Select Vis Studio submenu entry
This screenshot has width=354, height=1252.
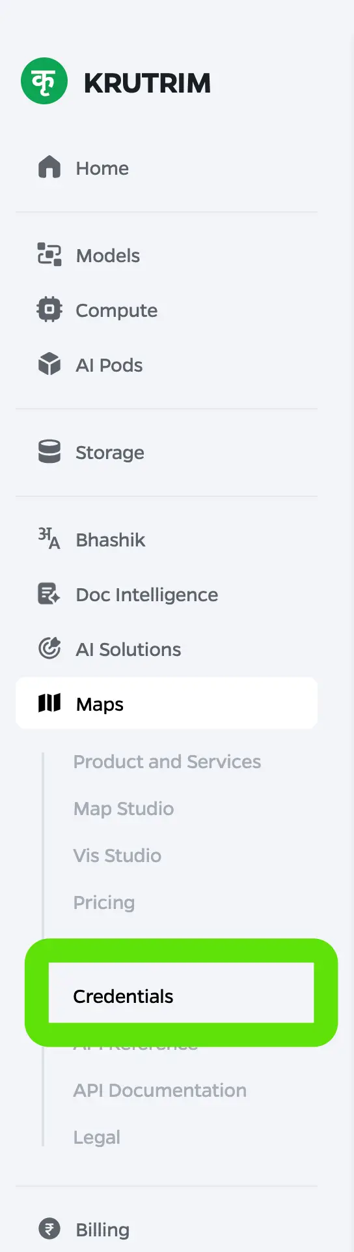(117, 856)
